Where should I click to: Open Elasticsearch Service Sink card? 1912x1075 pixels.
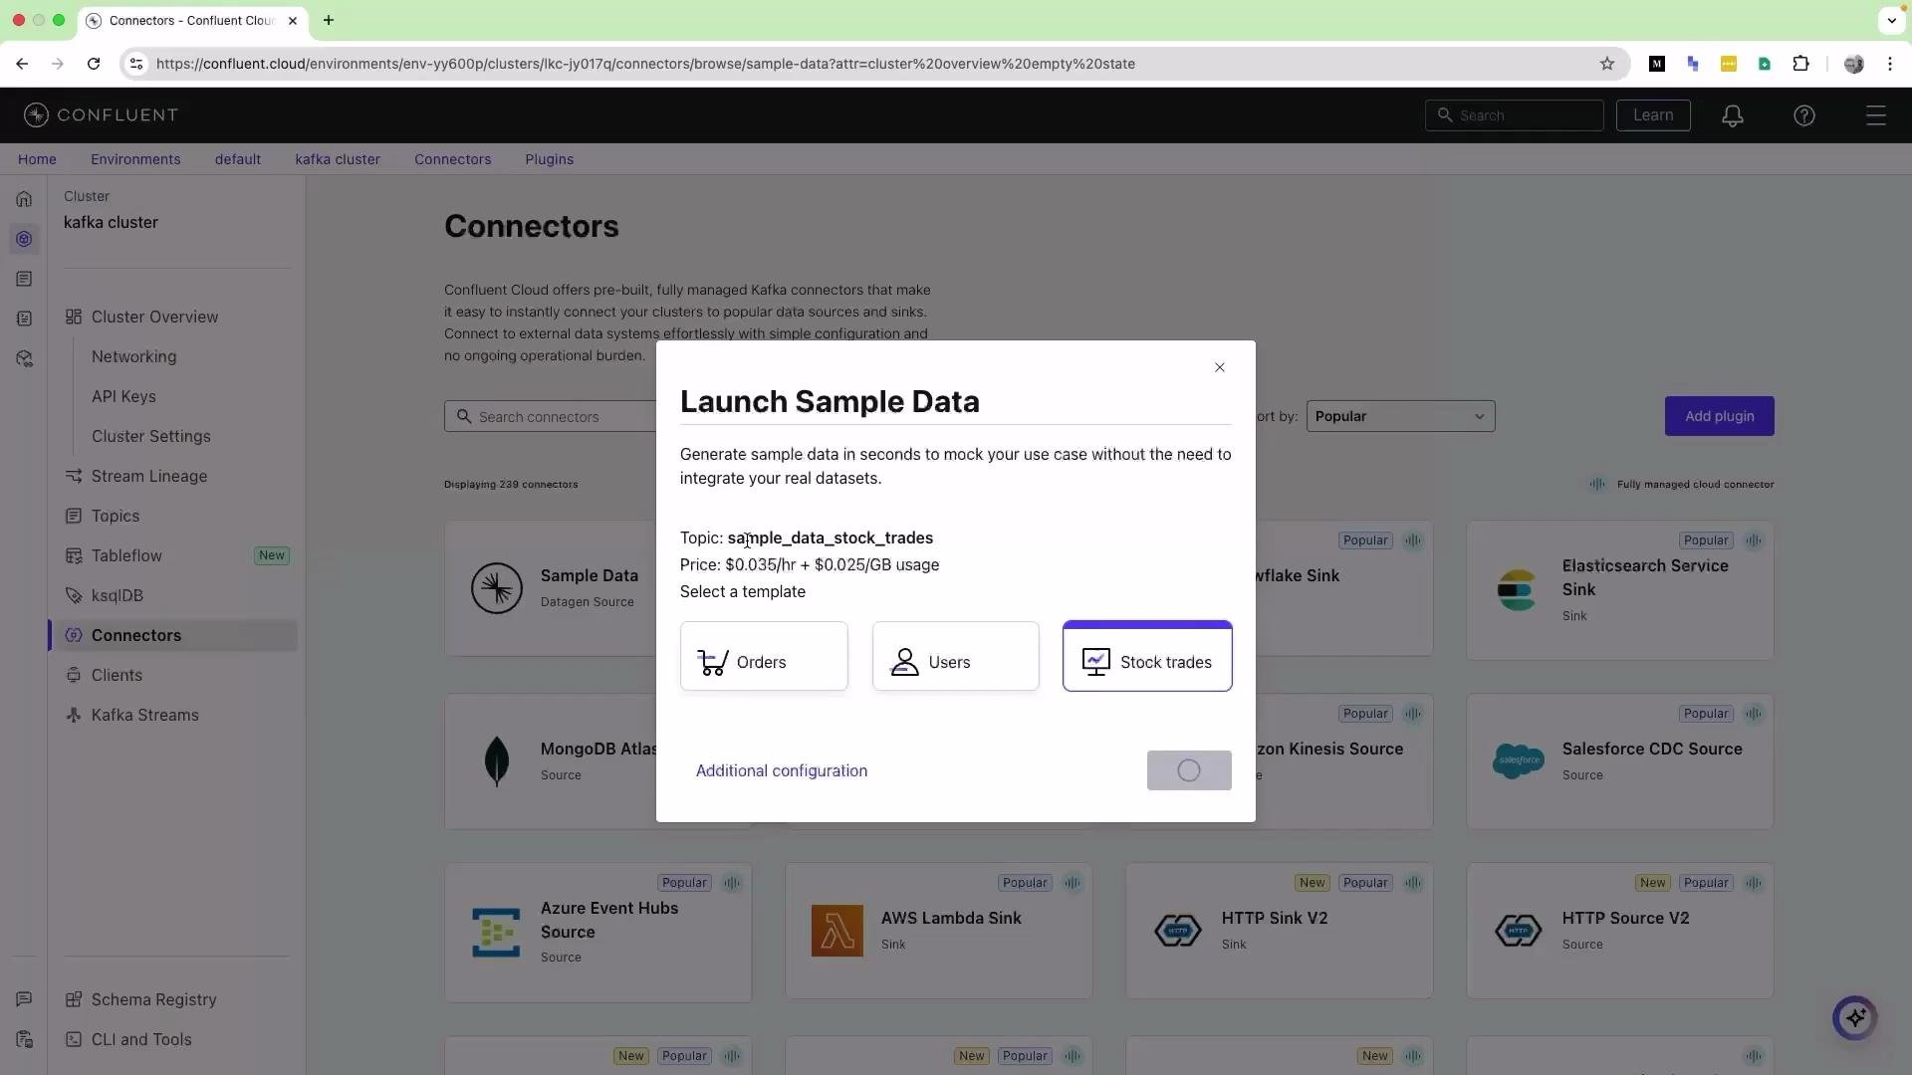1620,589
